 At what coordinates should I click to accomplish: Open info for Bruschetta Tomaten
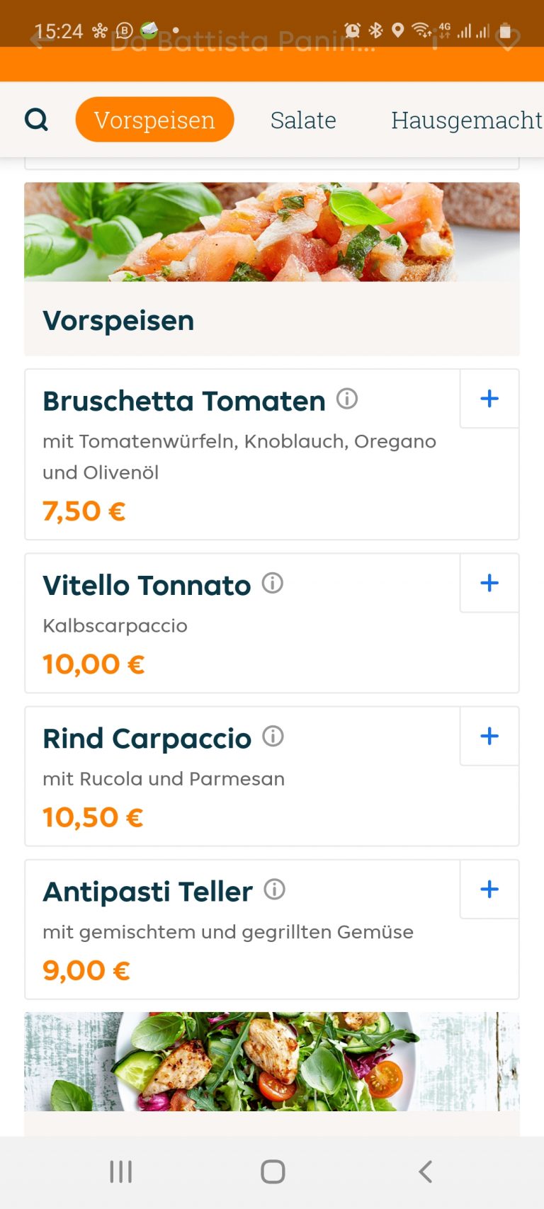tap(347, 399)
